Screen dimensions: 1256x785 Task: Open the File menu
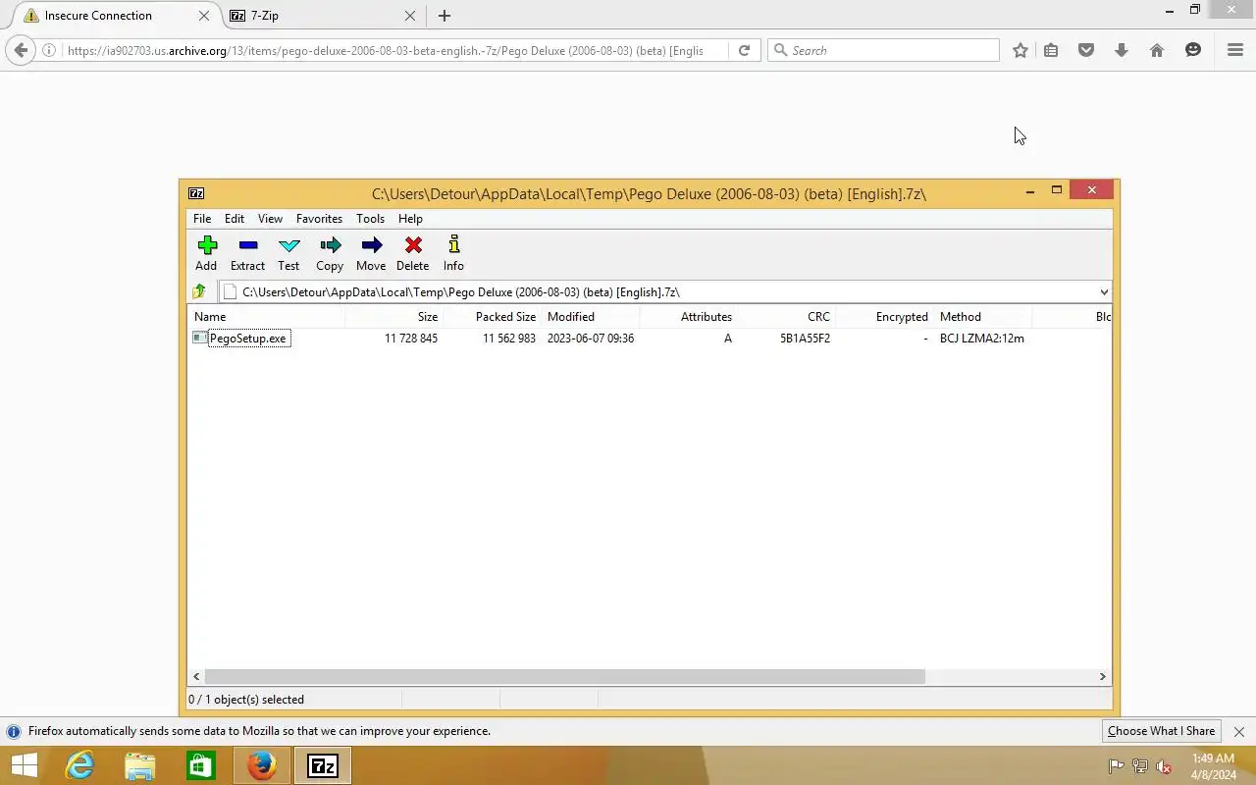pyautogui.click(x=202, y=219)
